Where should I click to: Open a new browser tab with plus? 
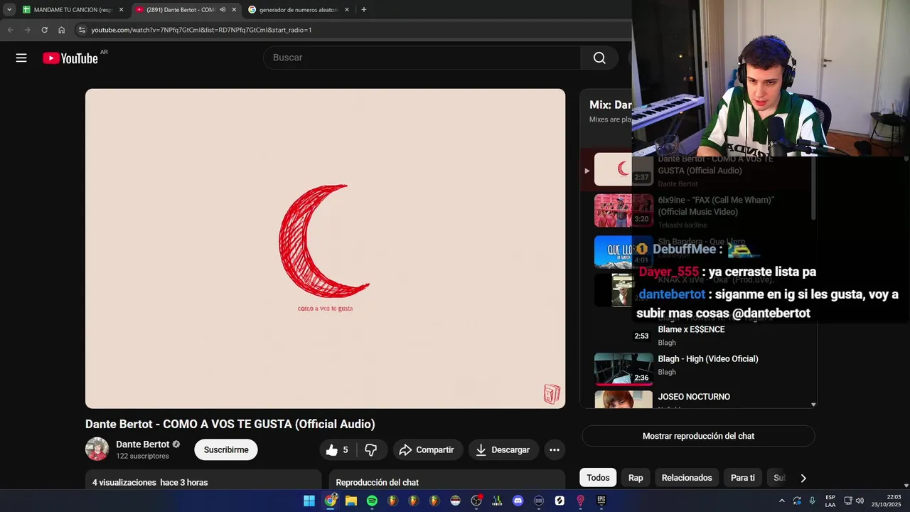(x=364, y=10)
